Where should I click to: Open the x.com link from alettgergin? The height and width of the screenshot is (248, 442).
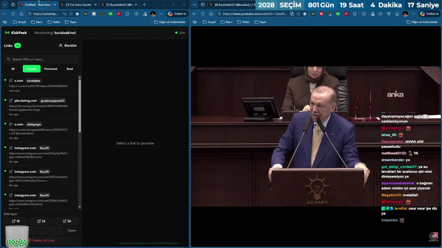coord(40,131)
